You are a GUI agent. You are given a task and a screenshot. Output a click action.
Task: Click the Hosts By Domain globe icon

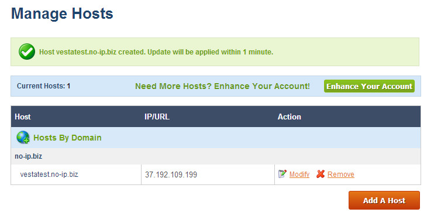tap(23, 138)
